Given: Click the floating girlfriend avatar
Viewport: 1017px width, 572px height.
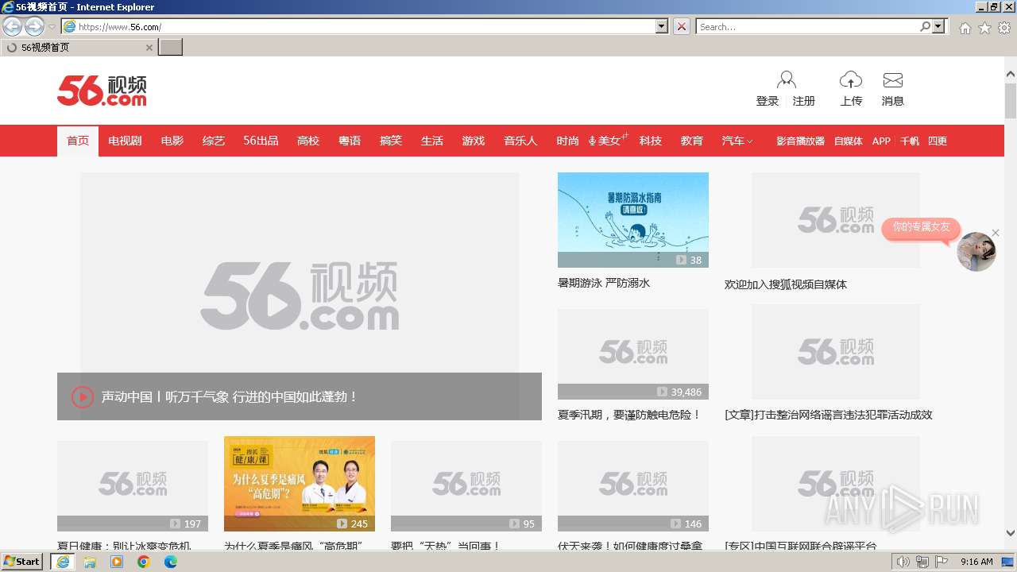Looking at the screenshot, I should pyautogui.click(x=976, y=252).
